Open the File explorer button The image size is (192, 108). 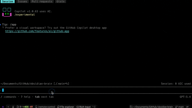pyautogui.click(x=66, y=107)
